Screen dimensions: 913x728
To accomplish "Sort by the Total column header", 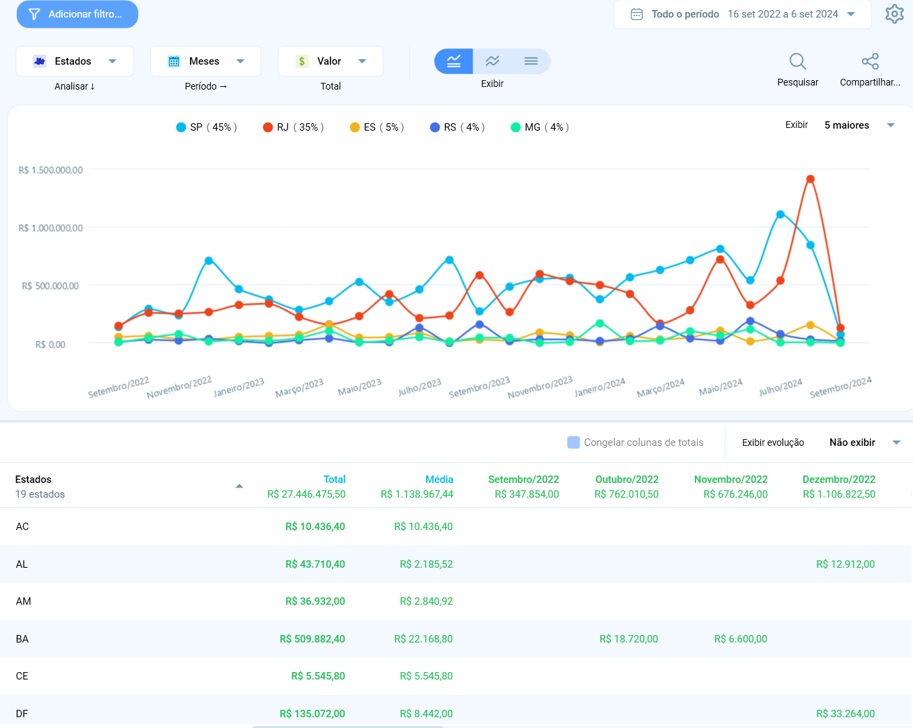I will pyautogui.click(x=335, y=479).
